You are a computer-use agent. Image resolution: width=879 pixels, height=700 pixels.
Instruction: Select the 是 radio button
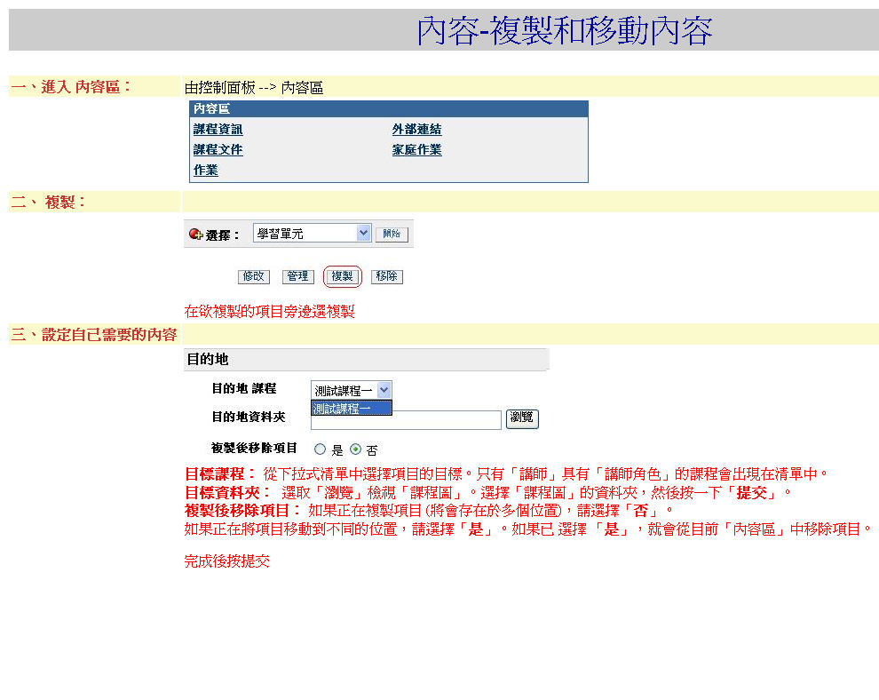pos(321,449)
